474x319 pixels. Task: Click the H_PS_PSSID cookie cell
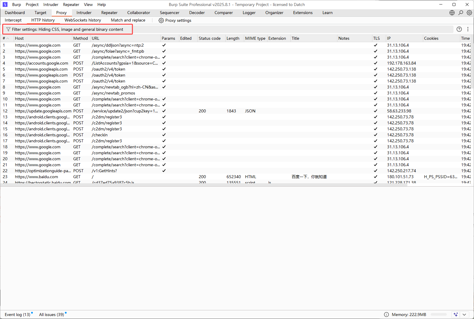click(441, 177)
